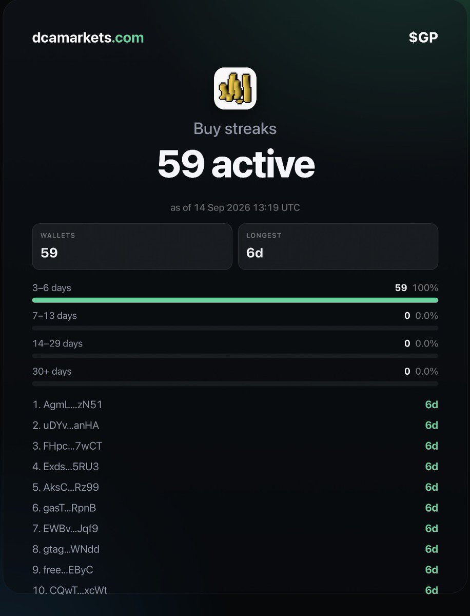This screenshot has height=616, width=470.
Task: Select the 30+ days streak row
Action: pos(235,375)
